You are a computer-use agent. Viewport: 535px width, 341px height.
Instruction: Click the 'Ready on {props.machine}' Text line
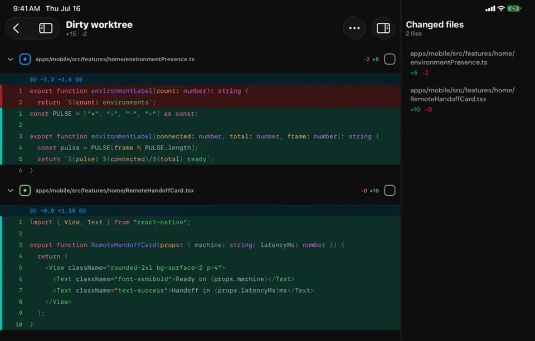click(200, 279)
